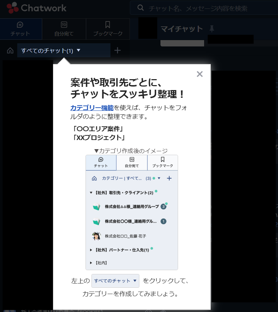Image resolution: width=278 pixels, height=312 pixels.
Task: Click the home icon beside chat filter
Action: (x=10, y=51)
